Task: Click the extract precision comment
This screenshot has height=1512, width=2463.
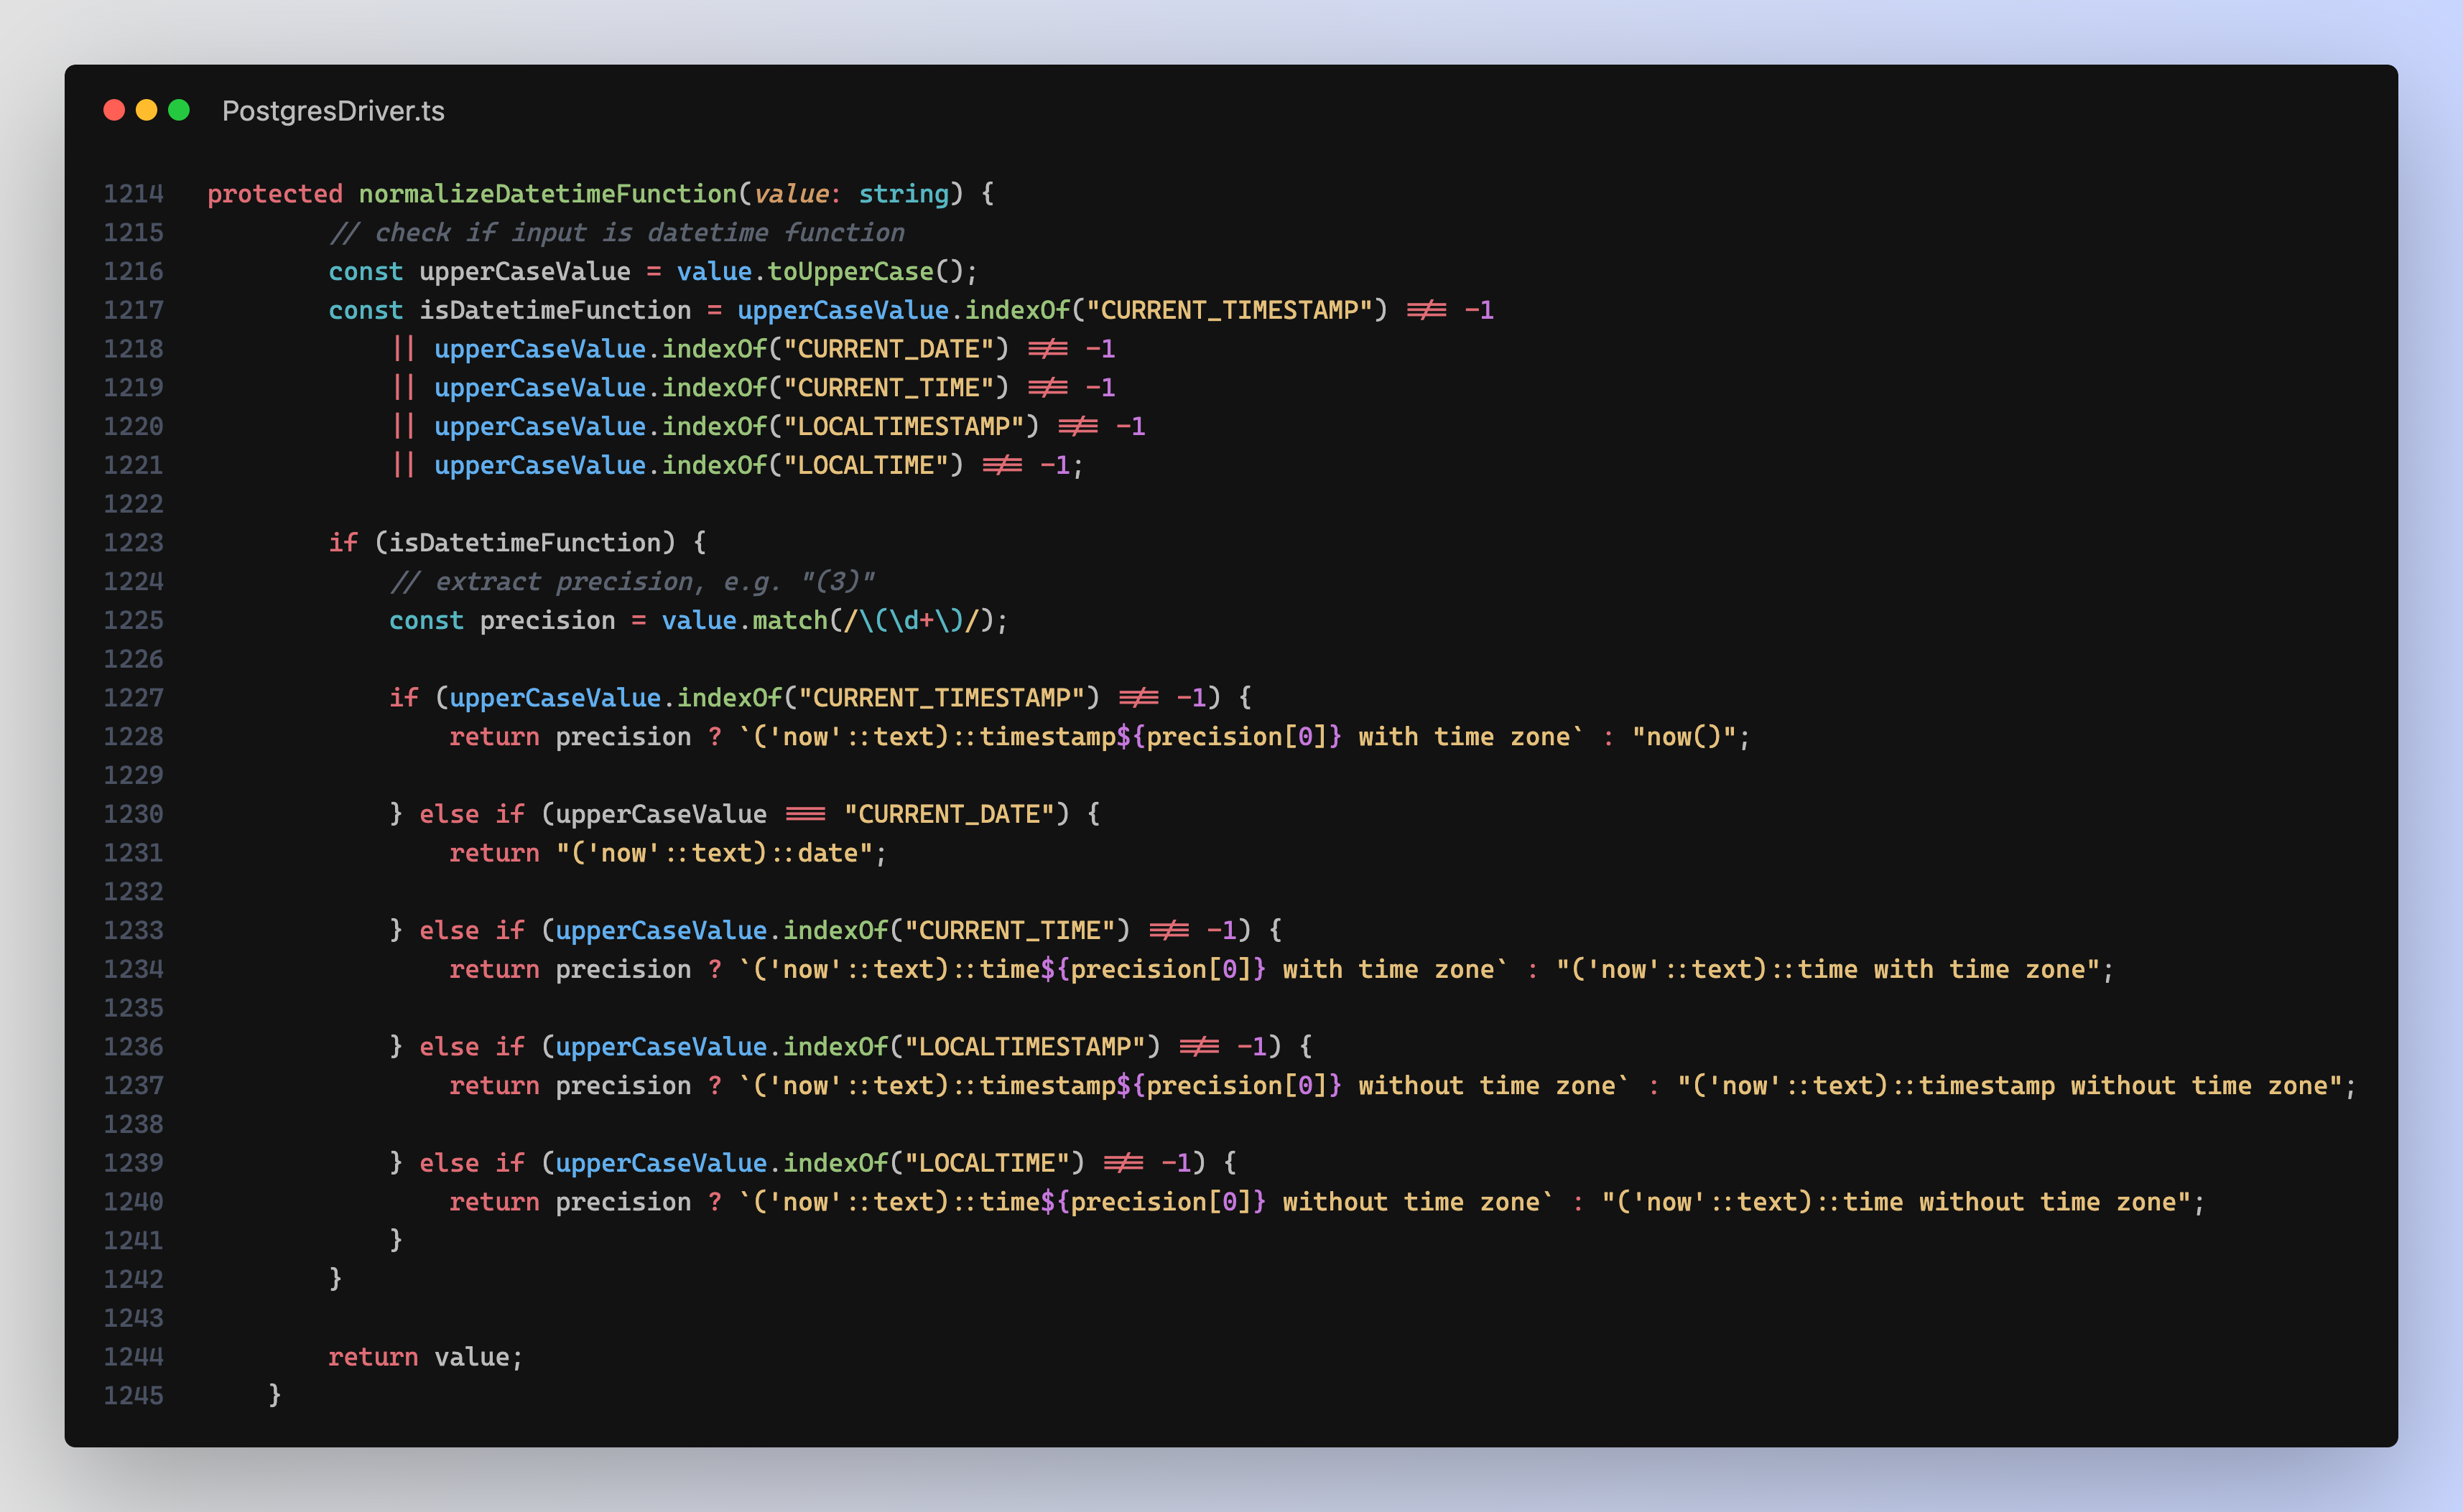Action: coord(634,580)
